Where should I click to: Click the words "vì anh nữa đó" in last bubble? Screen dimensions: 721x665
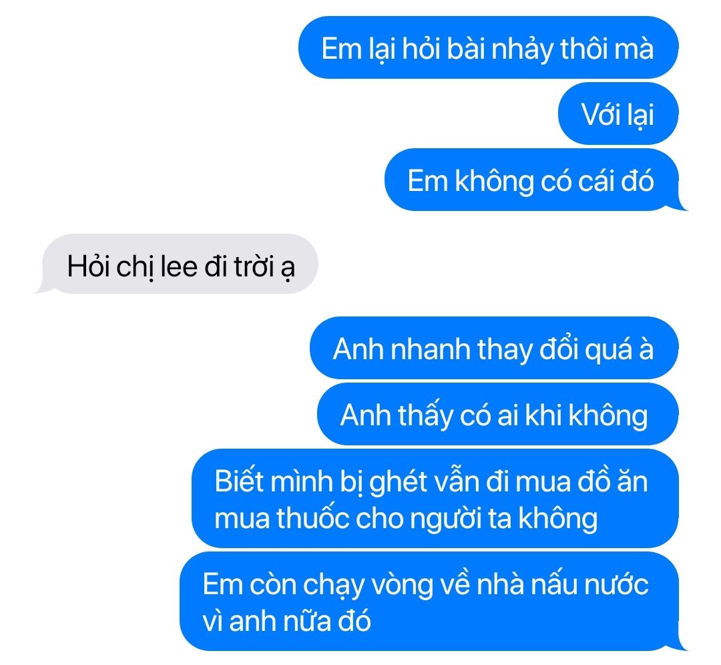tap(286, 622)
